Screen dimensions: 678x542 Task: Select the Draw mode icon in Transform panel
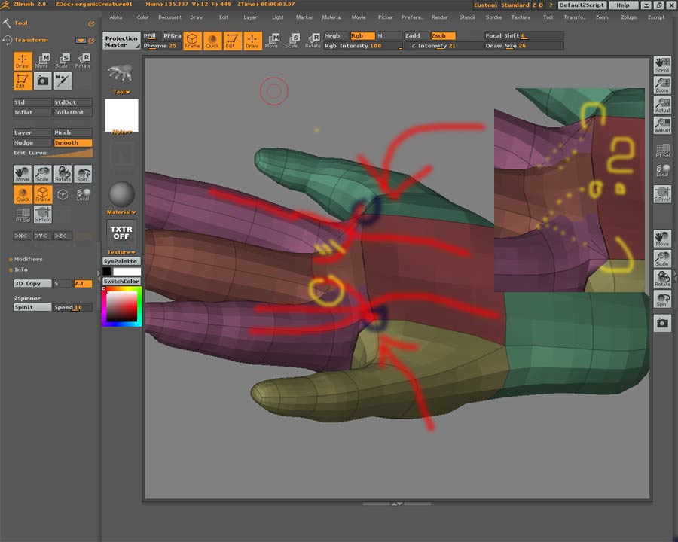tap(23, 61)
